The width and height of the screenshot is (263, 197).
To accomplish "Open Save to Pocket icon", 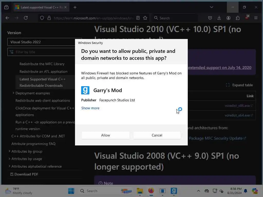I will point(210,18).
